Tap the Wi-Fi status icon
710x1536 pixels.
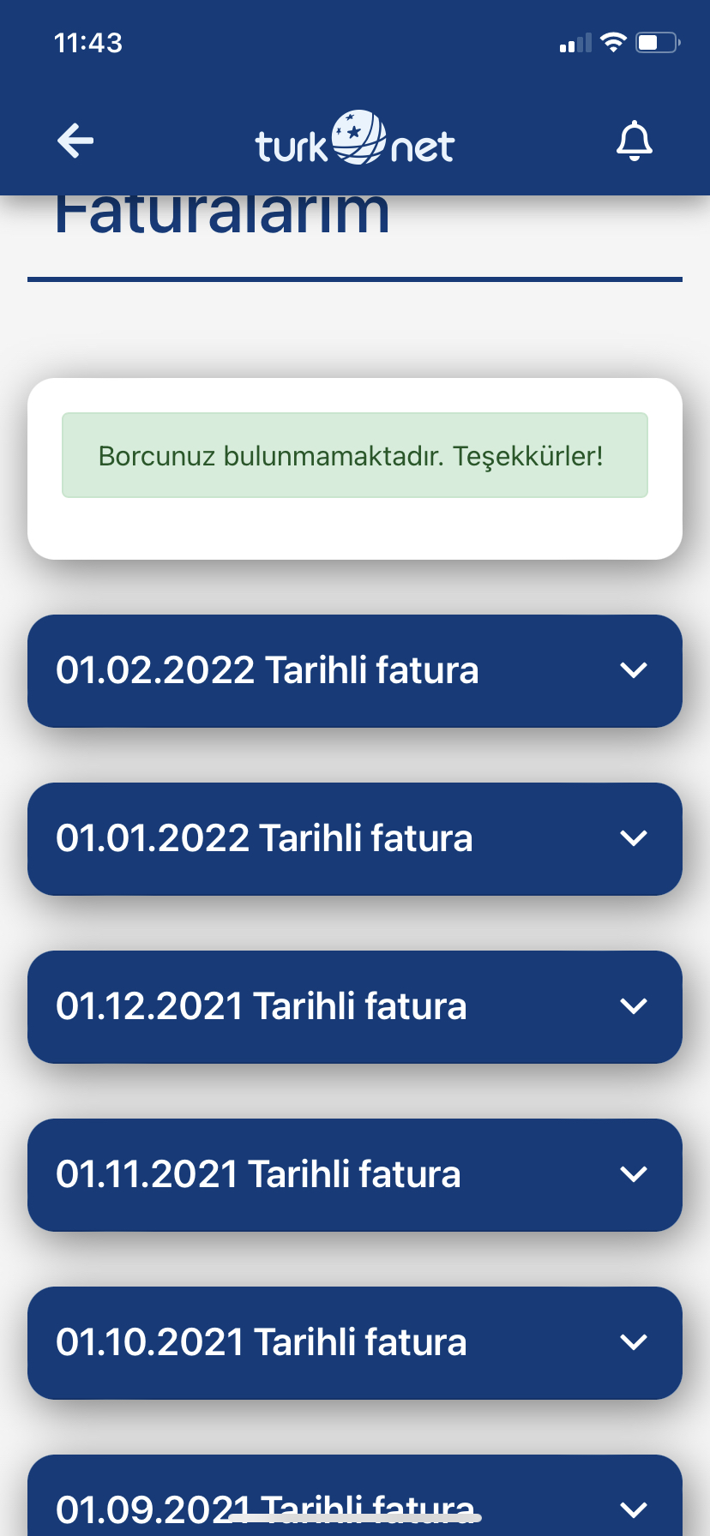pyautogui.click(x=613, y=42)
